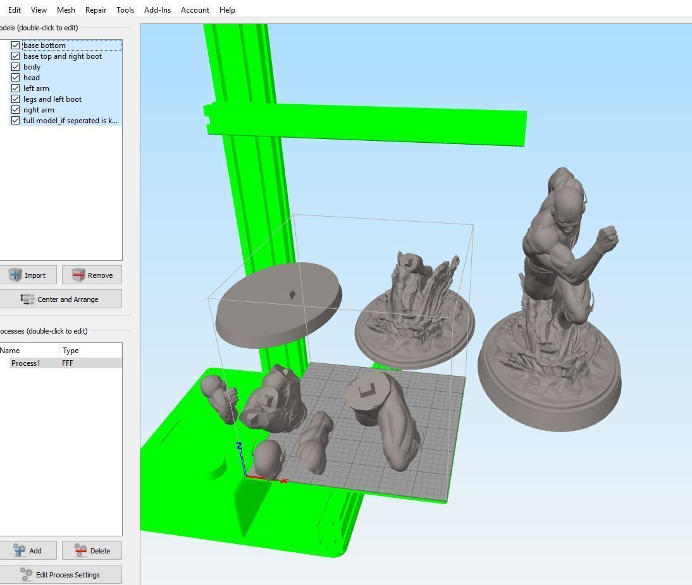Image resolution: width=692 pixels, height=585 pixels.
Task: Open the Account menu
Action: 195,9
